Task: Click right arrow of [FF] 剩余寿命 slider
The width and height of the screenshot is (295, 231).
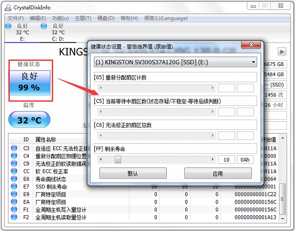Action: pos(212,160)
